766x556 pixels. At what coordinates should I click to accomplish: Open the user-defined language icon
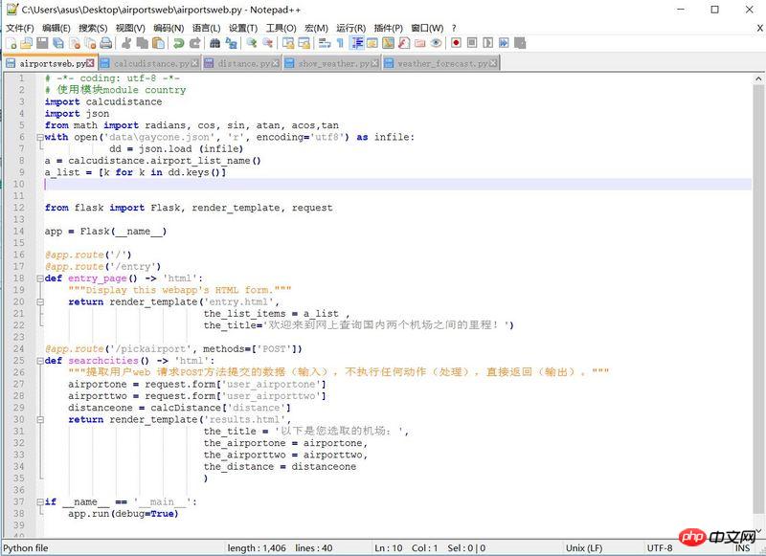click(x=372, y=43)
